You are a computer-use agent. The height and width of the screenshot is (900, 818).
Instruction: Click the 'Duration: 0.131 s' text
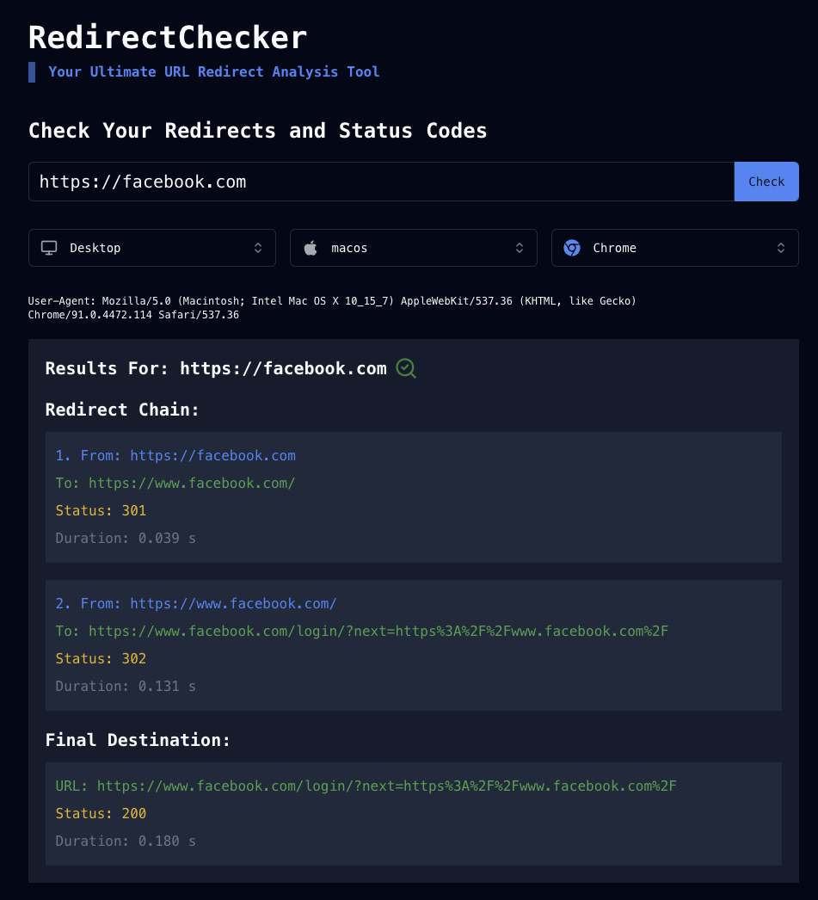click(x=126, y=686)
